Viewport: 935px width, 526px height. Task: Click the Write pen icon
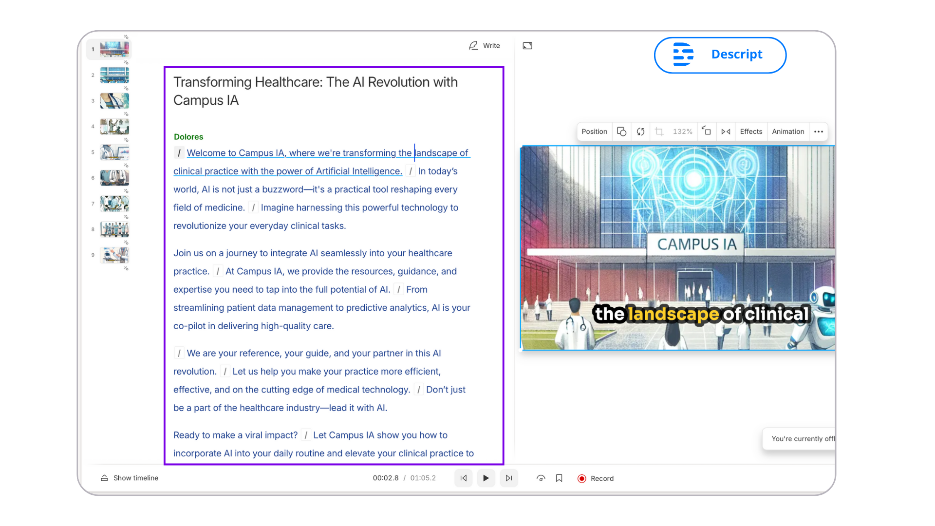coord(473,45)
